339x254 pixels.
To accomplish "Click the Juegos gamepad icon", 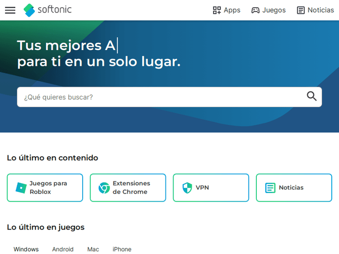I will (256, 10).
